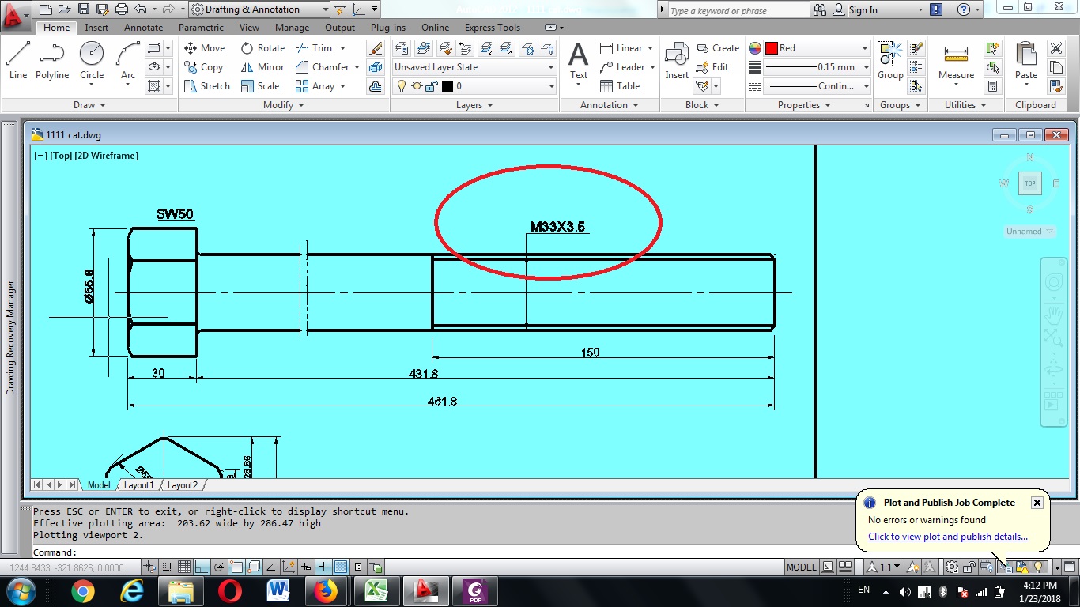Toggle Ortho Mode in status bar
This screenshot has width=1080, height=607.
202,567
